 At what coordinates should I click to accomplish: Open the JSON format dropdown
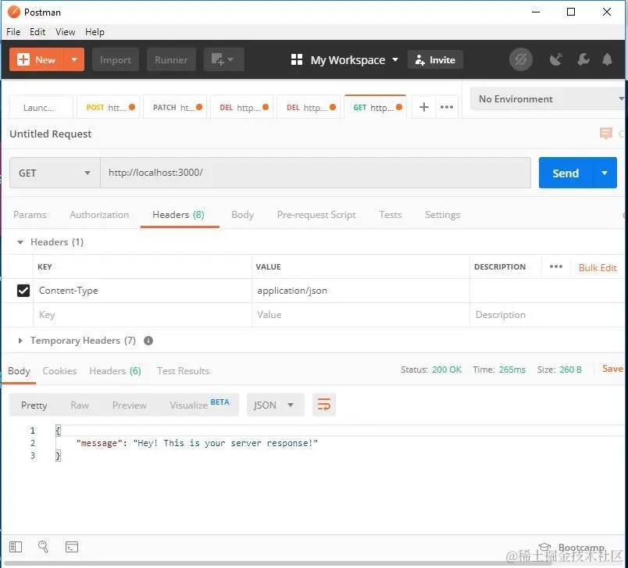pos(275,405)
